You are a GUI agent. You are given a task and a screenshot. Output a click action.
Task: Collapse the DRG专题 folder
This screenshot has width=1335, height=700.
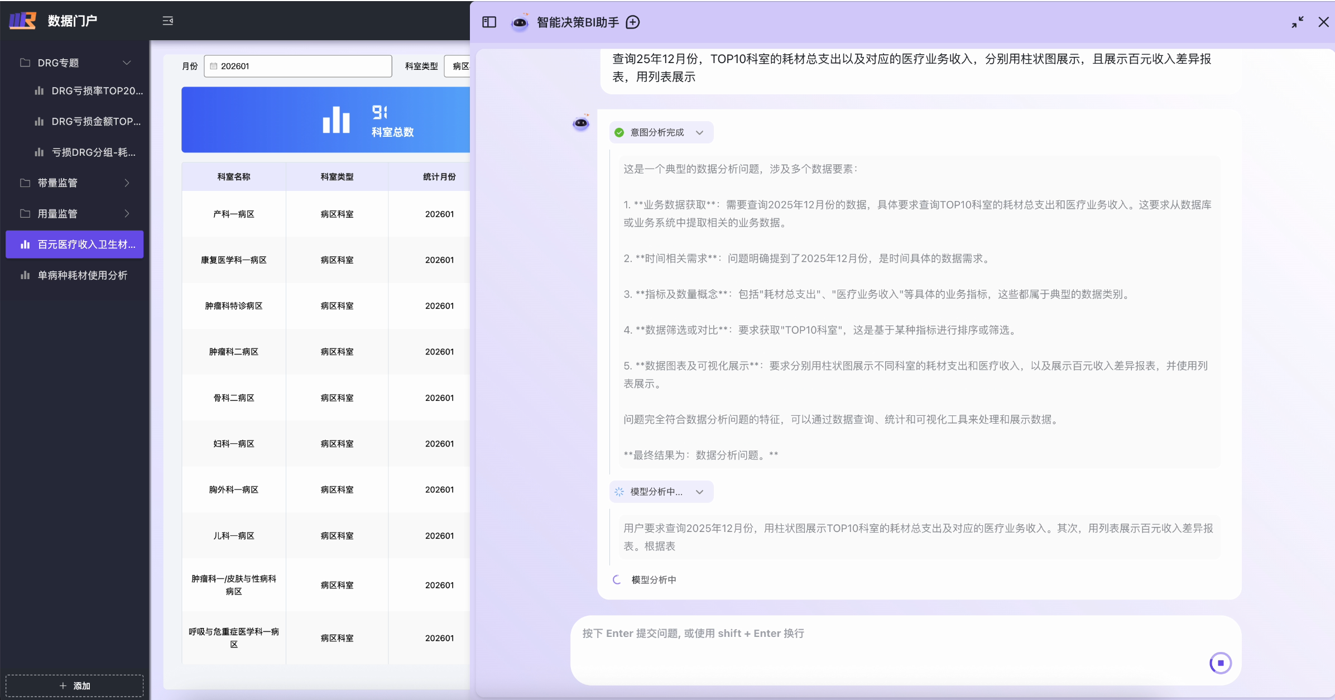click(x=127, y=63)
